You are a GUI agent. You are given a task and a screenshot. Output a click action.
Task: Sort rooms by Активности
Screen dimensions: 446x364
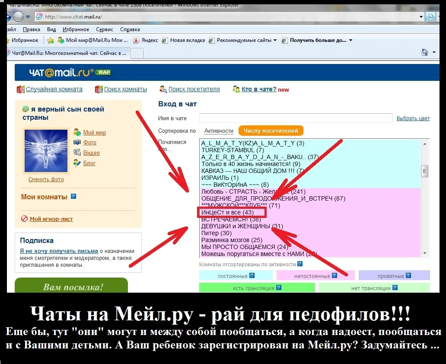click(x=219, y=131)
